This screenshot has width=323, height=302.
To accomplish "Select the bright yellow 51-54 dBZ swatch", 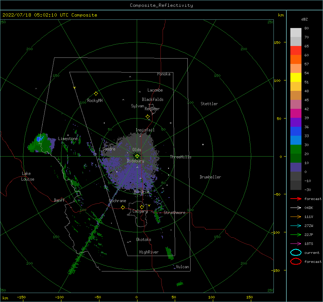I will tap(296, 78).
